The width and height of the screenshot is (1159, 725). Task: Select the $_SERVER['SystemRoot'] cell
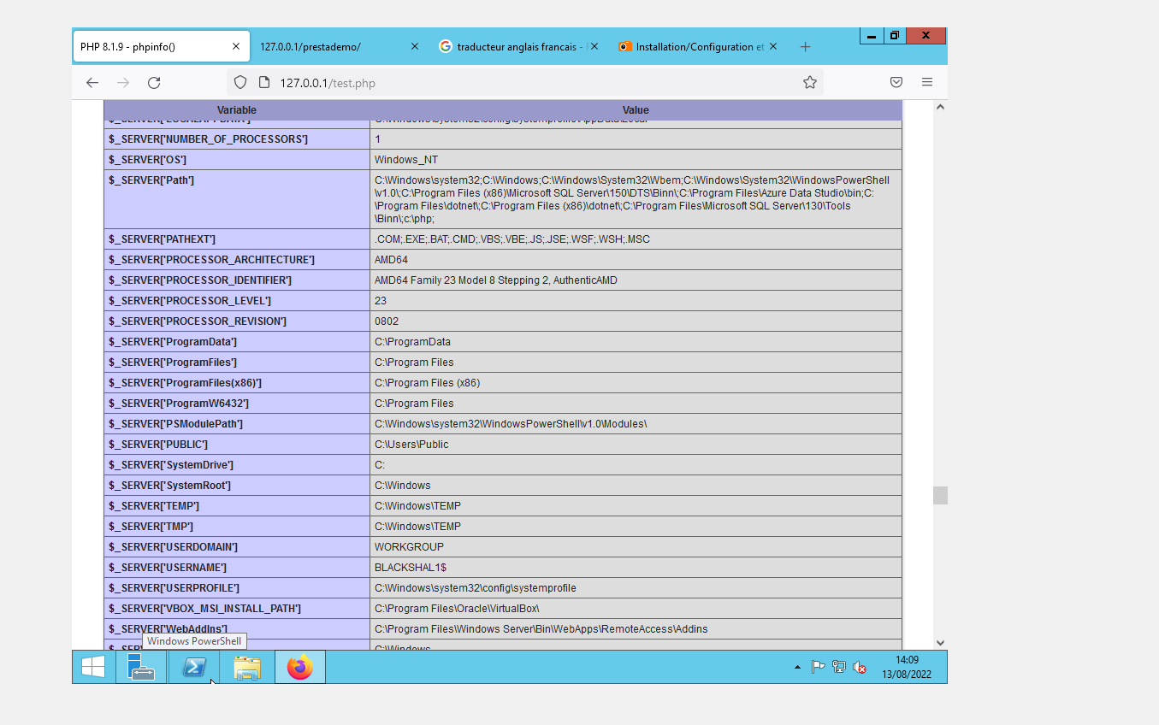(x=237, y=486)
